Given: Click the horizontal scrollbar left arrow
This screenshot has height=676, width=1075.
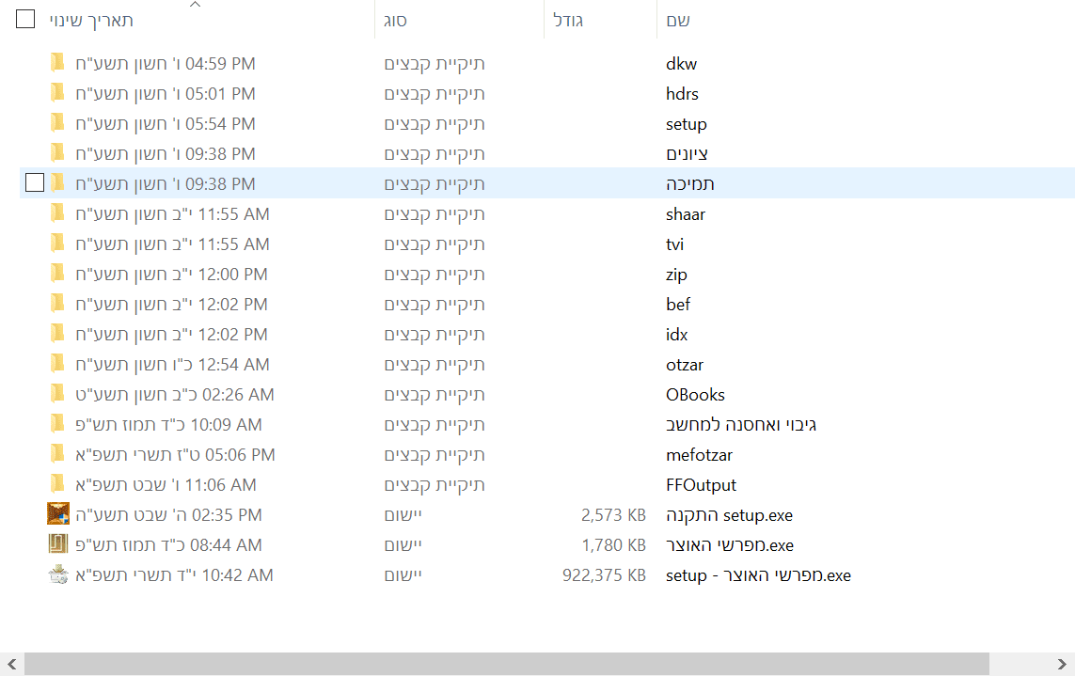Looking at the screenshot, I should tap(11, 664).
